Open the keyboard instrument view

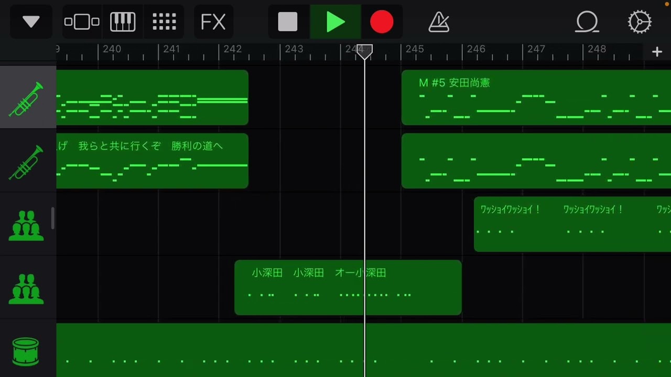click(123, 22)
